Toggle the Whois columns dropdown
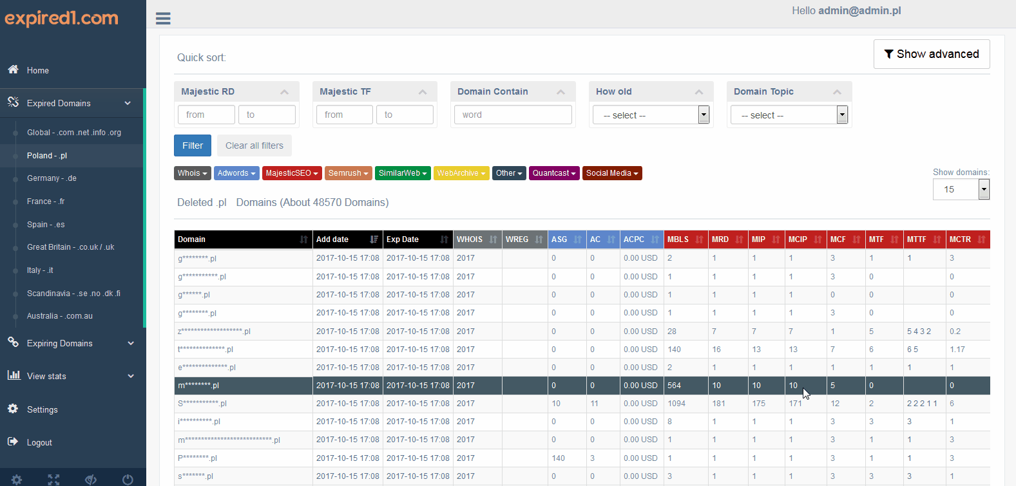 click(193, 173)
